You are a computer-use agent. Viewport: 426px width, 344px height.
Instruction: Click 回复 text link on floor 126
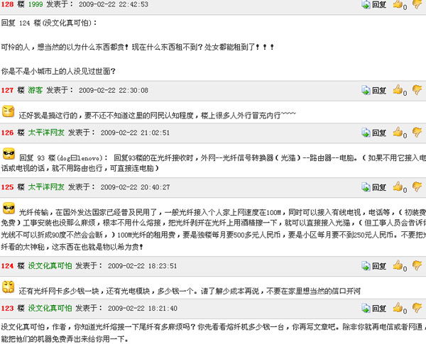click(379, 133)
